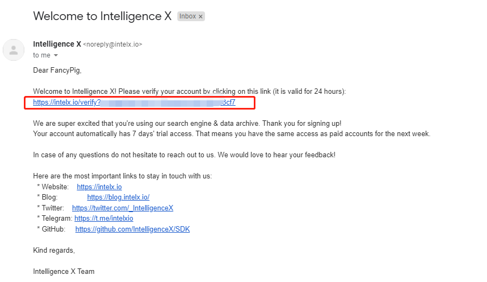Click the "most important links" intro line
This screenshot has width=487, height=282.
click(x=122, y=176)
